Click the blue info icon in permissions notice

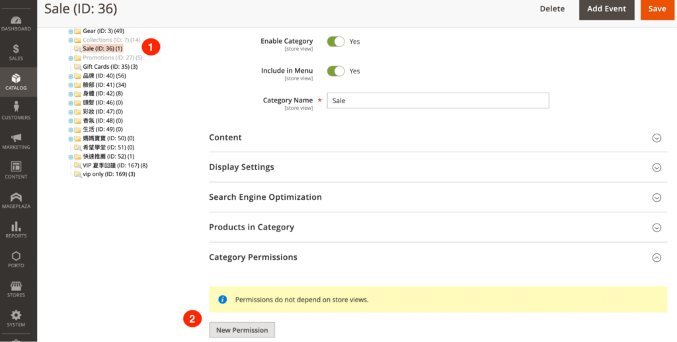(222, 299)
